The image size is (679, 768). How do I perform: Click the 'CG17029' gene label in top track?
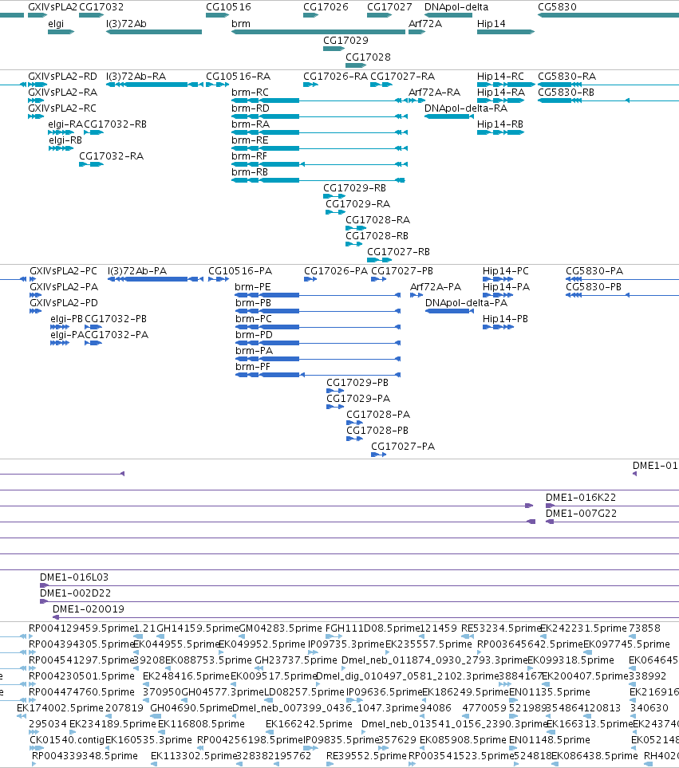[x=345, y=41]
